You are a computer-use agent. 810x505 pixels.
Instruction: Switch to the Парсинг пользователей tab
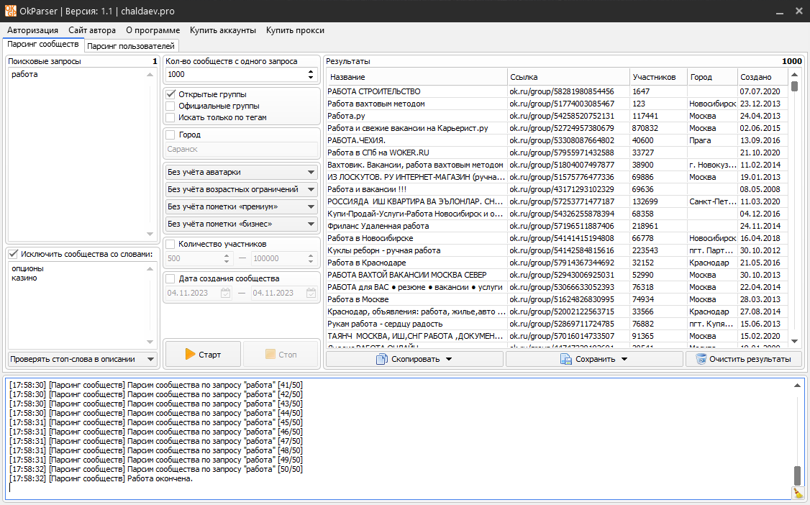coord(131,46)
